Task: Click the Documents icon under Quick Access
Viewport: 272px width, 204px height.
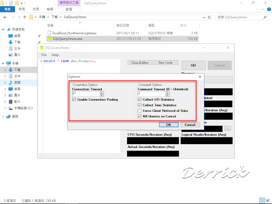Action: [11, 48]
